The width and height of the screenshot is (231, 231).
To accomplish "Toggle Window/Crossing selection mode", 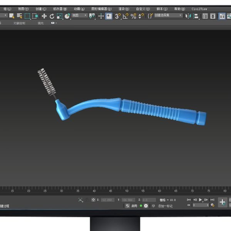I will (35, 16).
